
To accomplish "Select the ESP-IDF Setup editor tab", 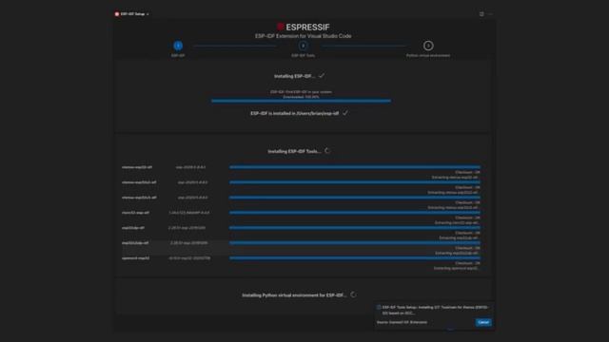I will 131,14.
